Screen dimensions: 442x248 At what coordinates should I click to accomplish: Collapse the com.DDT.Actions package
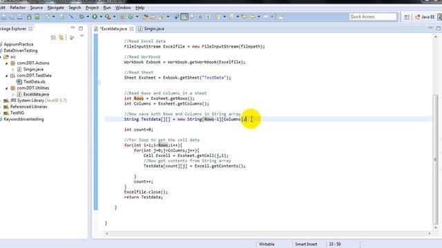pos(7,63)
